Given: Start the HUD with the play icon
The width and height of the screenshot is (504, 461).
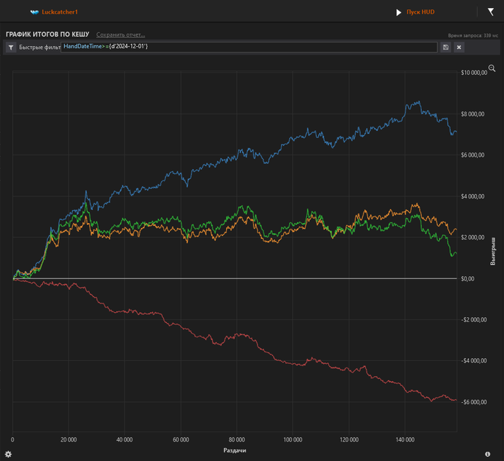Looking at the screenshot, I should [x=399, y=12].
